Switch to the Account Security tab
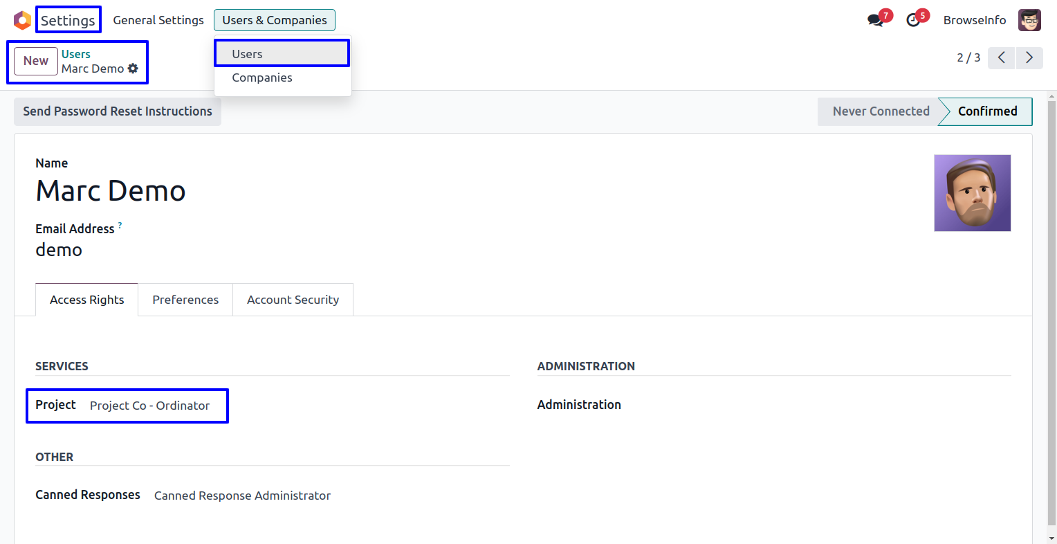 (293, 300)
